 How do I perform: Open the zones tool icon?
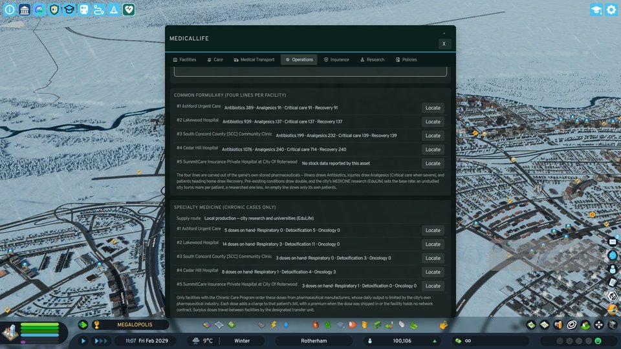pos(207,325)
